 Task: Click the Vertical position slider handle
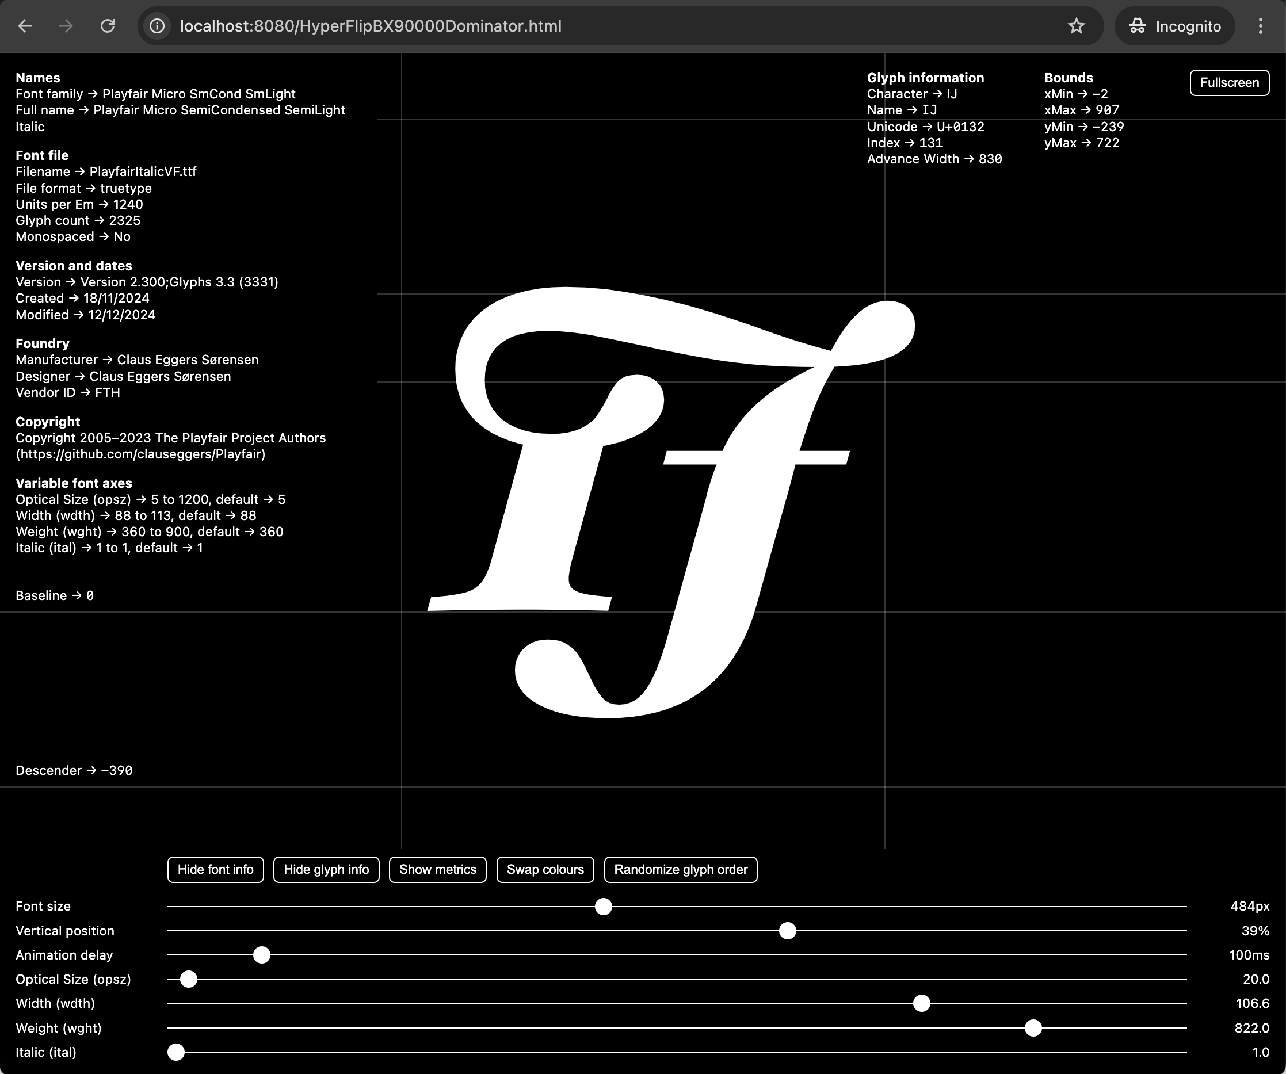(x=788, y=931)
